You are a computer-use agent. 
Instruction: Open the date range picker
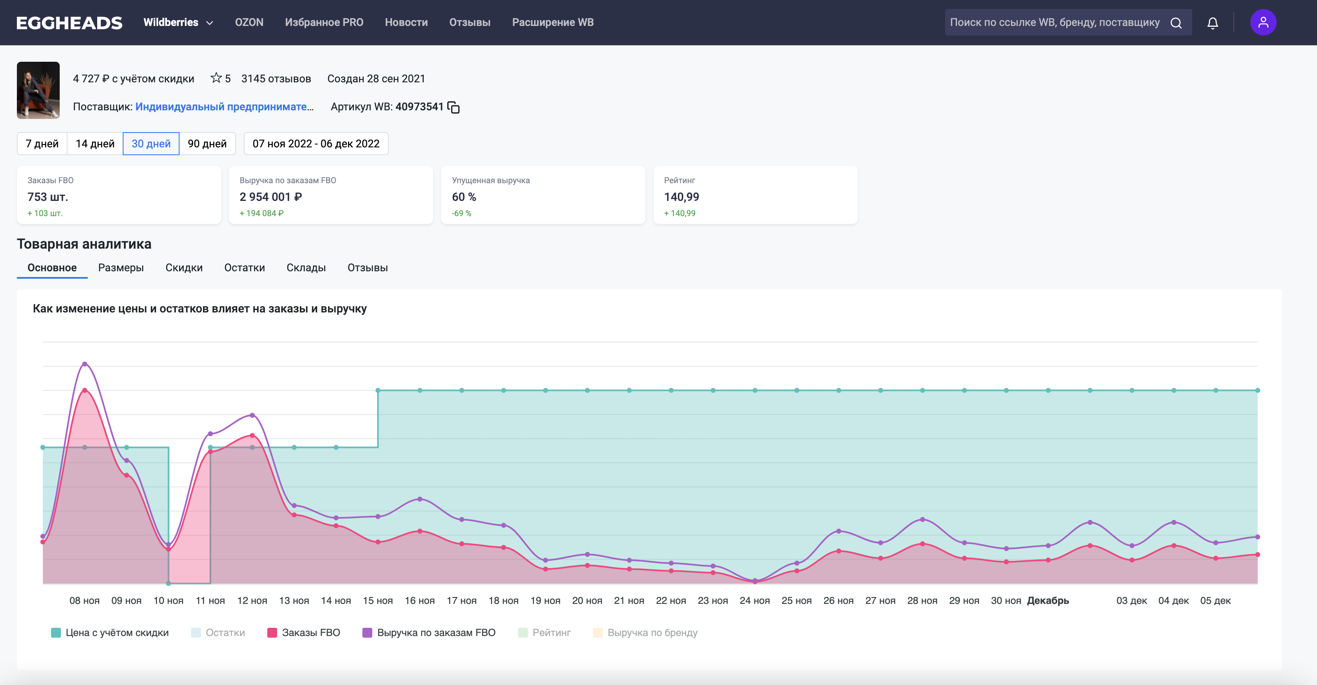click(315, 144)
